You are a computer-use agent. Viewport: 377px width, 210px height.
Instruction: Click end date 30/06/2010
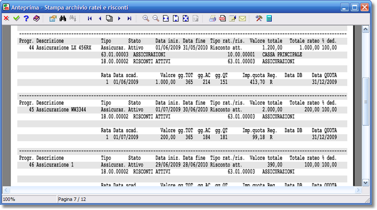(195, 110)
